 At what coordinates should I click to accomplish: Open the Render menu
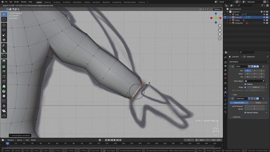[x=16, y=2]
